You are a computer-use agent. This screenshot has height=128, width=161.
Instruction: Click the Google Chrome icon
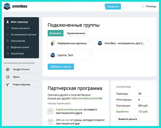8,69
